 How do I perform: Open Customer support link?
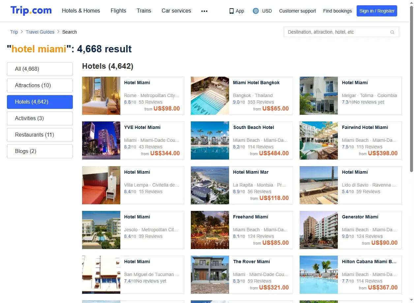pyautogui.click(x=297, y=11)
